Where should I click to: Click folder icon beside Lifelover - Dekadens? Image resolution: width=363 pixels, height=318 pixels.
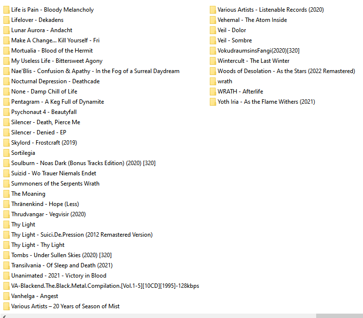(6, 20)
